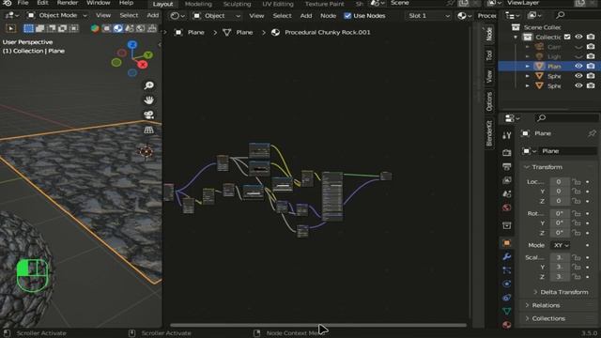
Task: Open the Scene properties tab icon
Action: coord(507,194)
